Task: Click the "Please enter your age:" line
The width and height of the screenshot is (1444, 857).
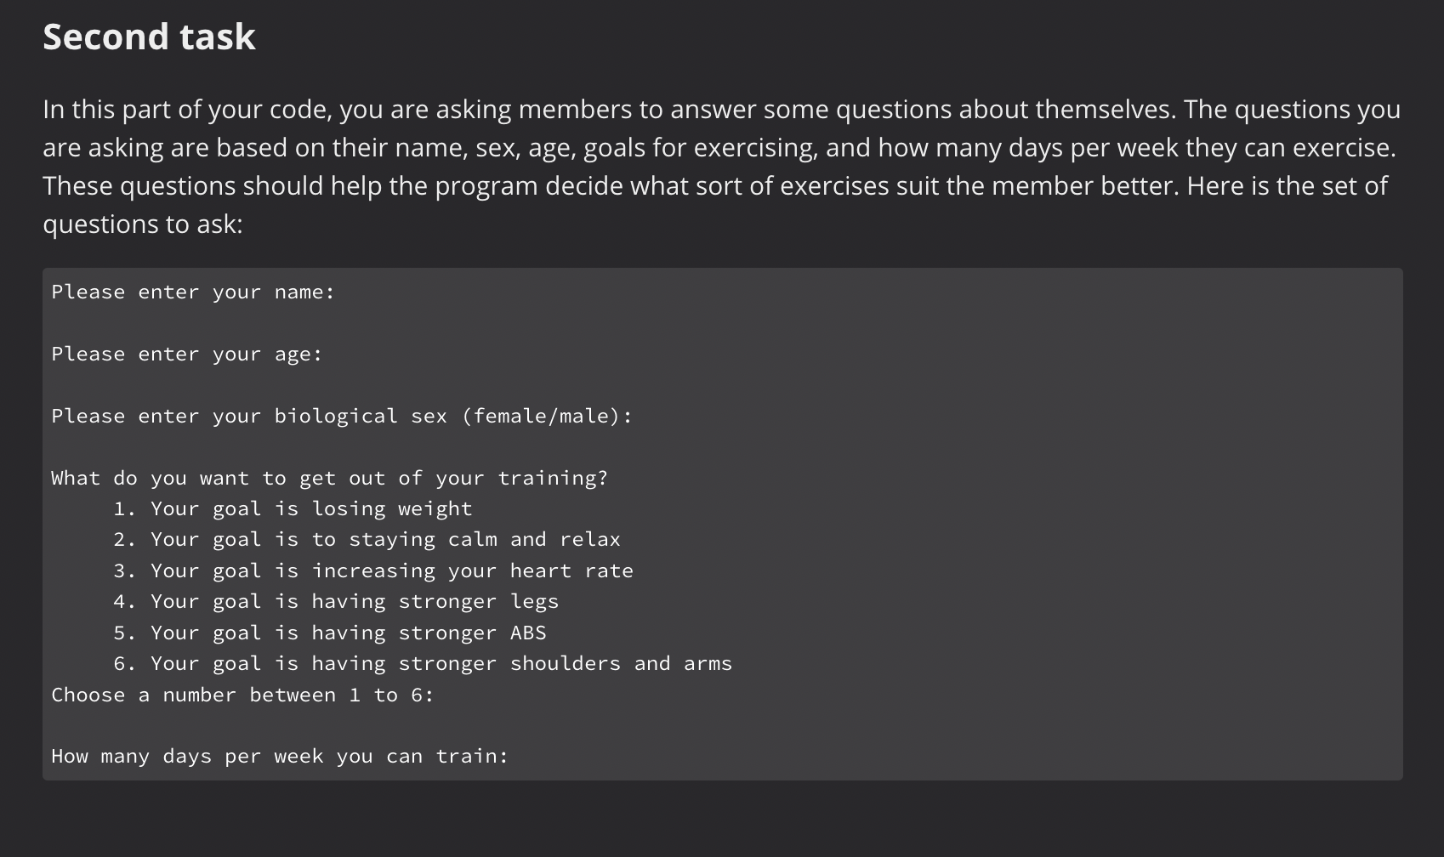Action: pos(187,355)
